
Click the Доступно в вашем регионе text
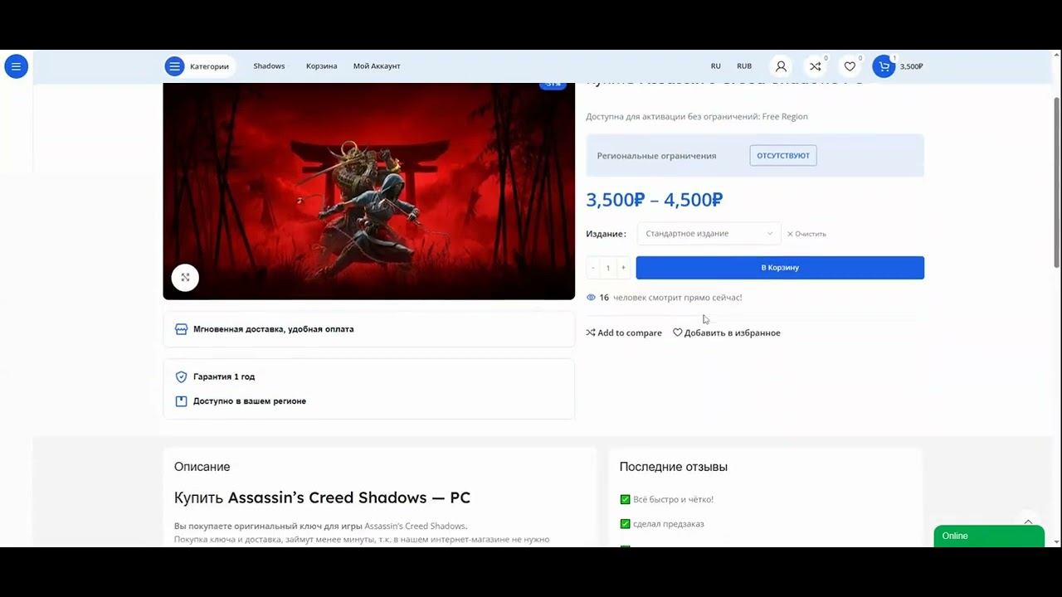pos(250,401)
